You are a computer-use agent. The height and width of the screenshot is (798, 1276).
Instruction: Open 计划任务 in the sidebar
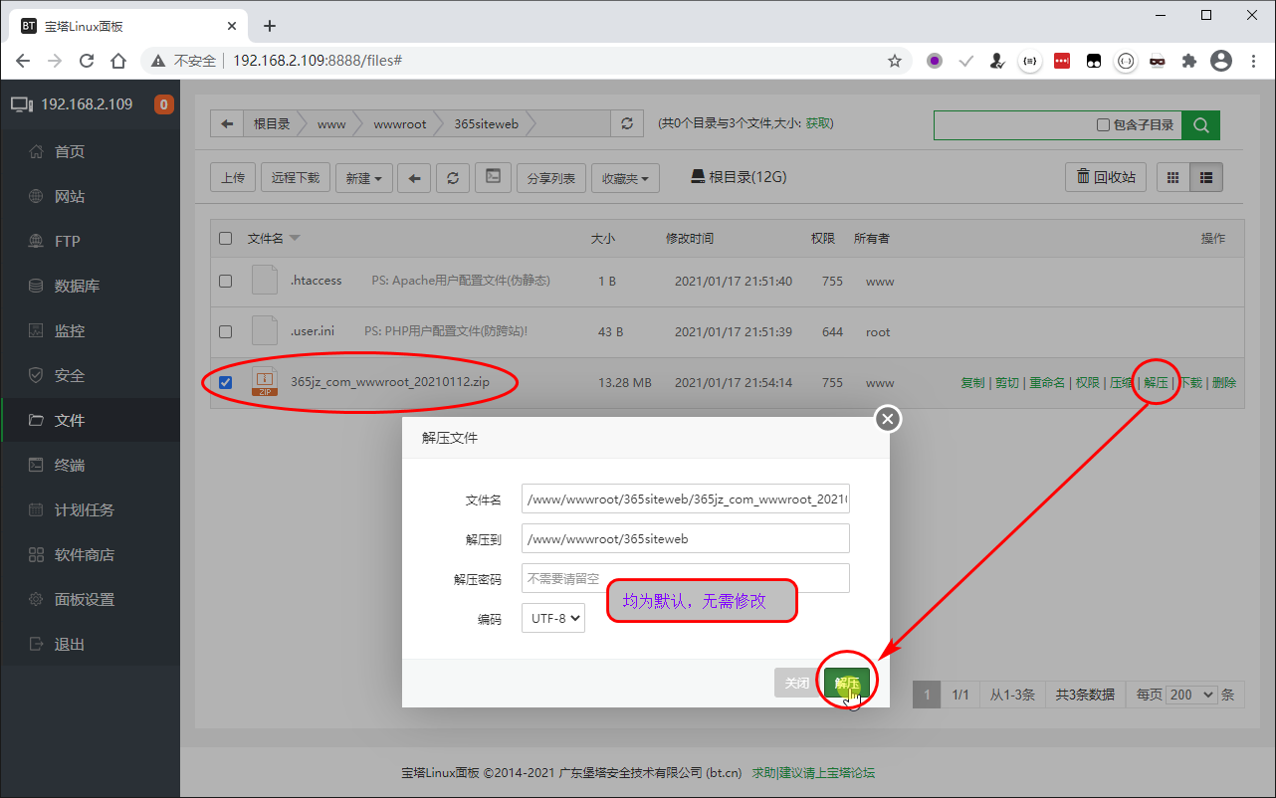pyautogui.click(x=85, y=510)
